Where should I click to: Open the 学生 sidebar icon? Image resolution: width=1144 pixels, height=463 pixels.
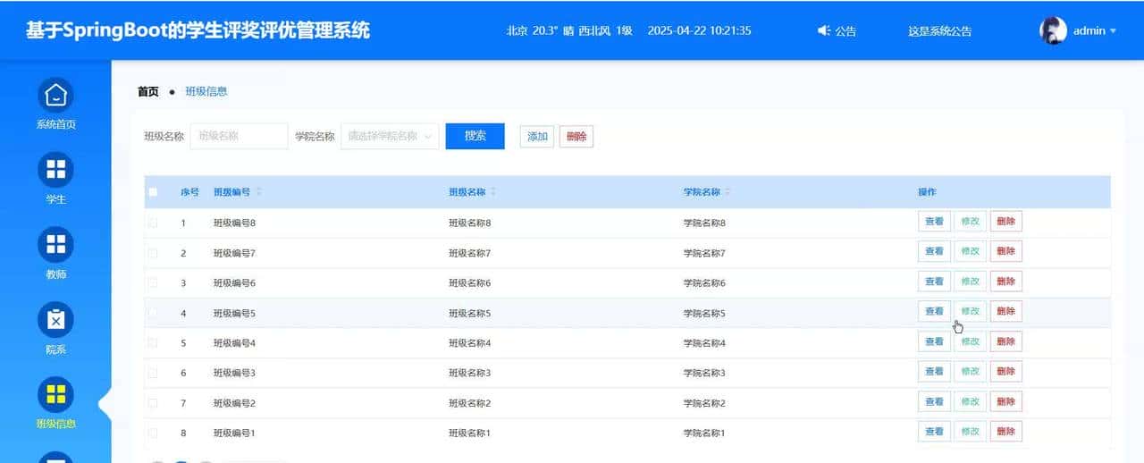pyautogui.click(x=55, y=170)
